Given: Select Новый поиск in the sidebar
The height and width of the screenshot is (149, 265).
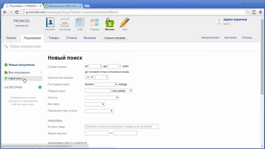Looking at the screenshot, I should click(15, 78).
